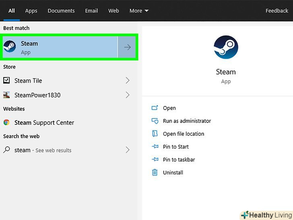Viewport: 293px width, 220px height.
Task: Click the SteamPower1830 thumbnail icon
Action: coord(6,95)
